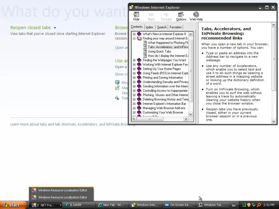Switch to the Favorites tab
The width and height of the screenshot is (279, 209).
point(175,27)
